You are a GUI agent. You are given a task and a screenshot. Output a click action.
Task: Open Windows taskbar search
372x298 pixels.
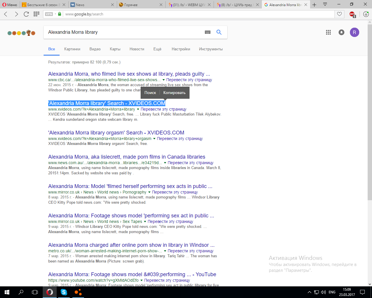(21, 292)
